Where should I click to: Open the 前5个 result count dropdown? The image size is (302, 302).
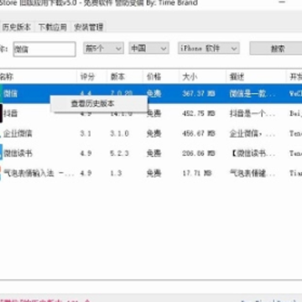103,49
